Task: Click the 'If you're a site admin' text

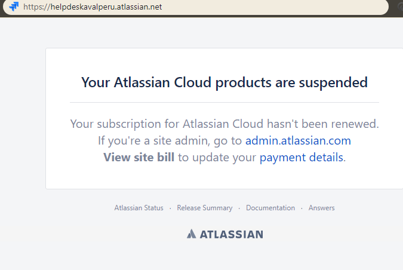Action: click(x=153, y=141)
